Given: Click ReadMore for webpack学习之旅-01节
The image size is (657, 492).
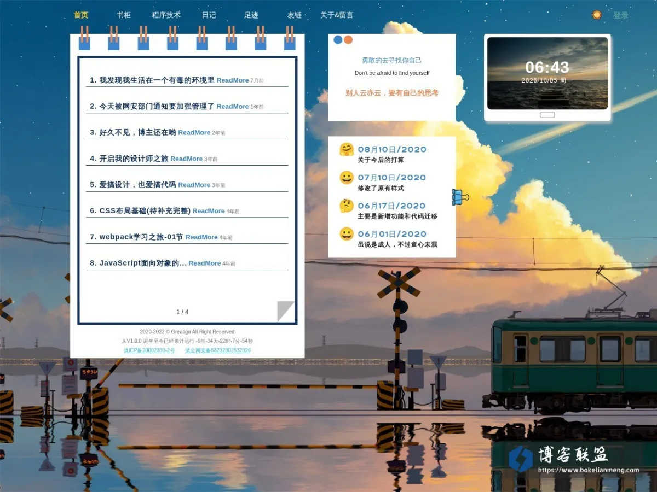Looking at the screenshot, I should 201,237.
